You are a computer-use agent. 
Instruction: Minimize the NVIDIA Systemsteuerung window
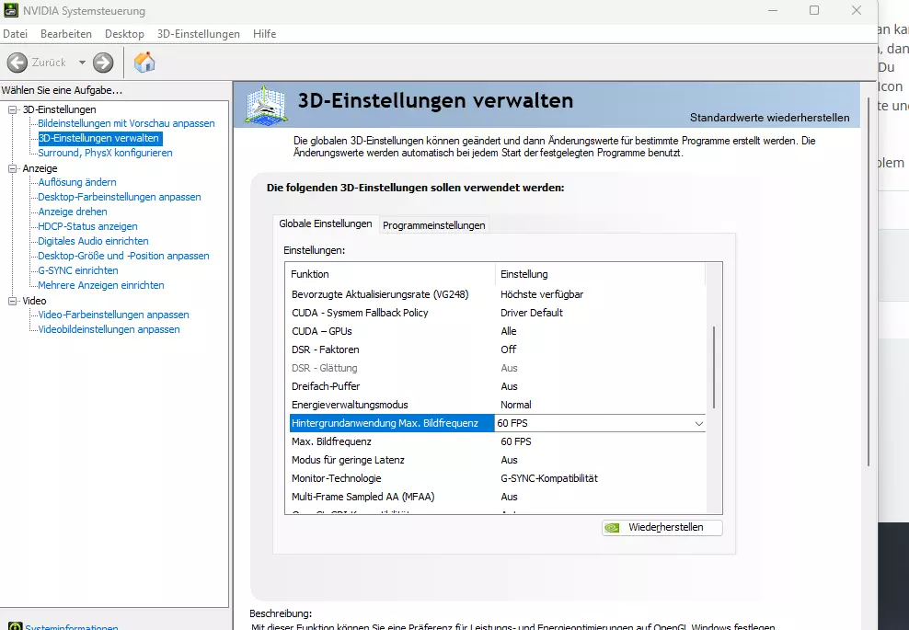773,10
